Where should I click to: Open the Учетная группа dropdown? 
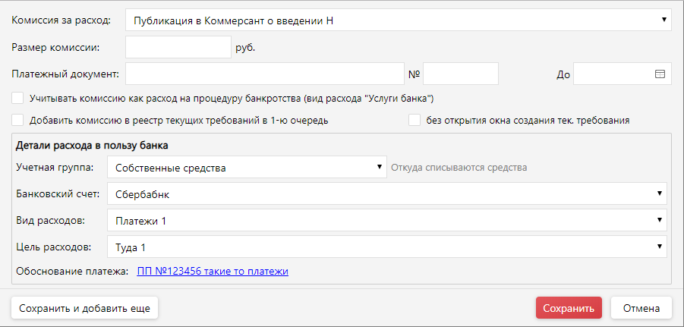pyautogui.click(x=247, y=168)
